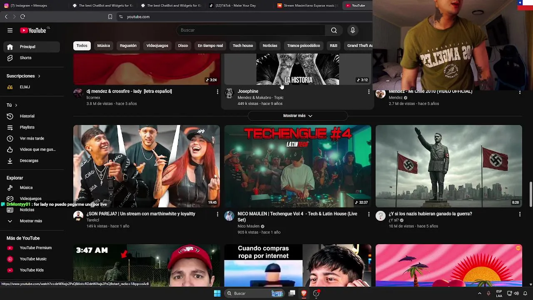The height and width of the screenshot is (300, 533).
Task: Open Ver más tarde list
Action: 32,138
